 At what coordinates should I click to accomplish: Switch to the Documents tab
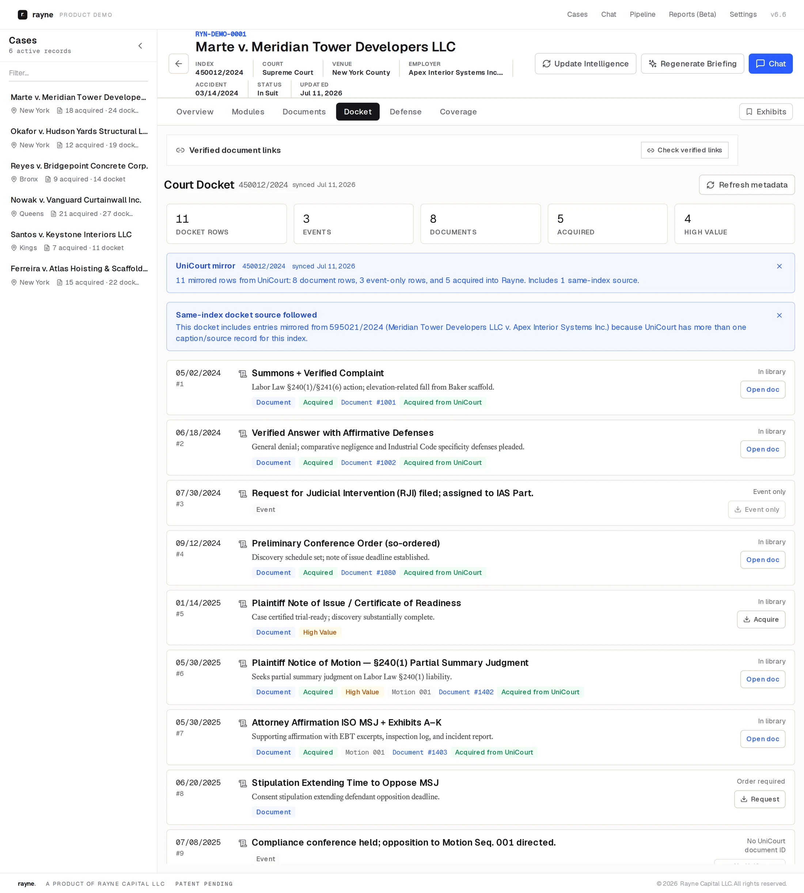coord(304,112)
